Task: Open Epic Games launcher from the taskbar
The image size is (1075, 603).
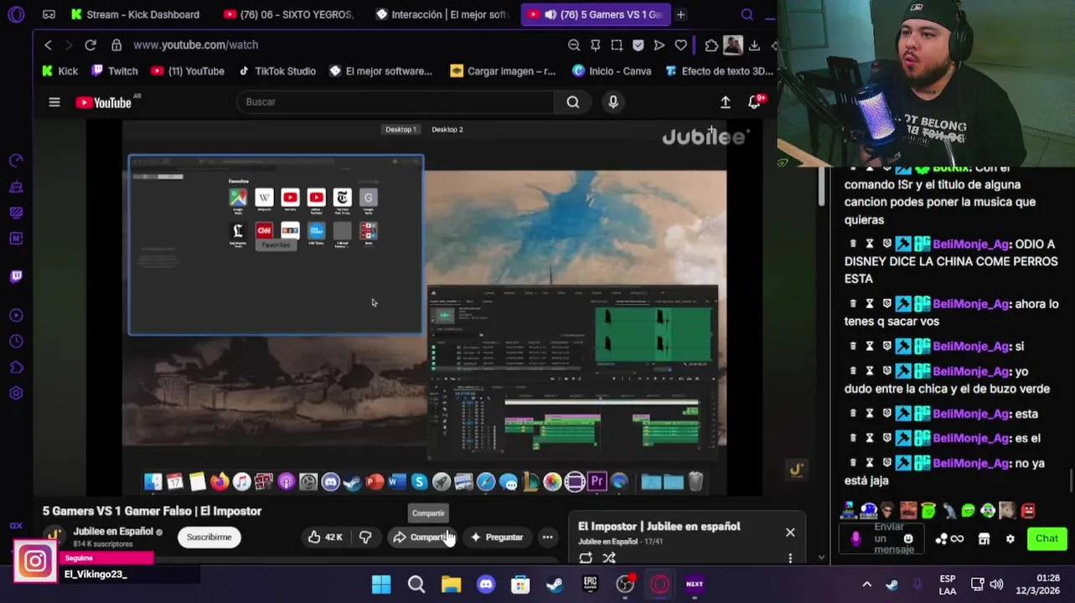Action: tap(590, 585)
